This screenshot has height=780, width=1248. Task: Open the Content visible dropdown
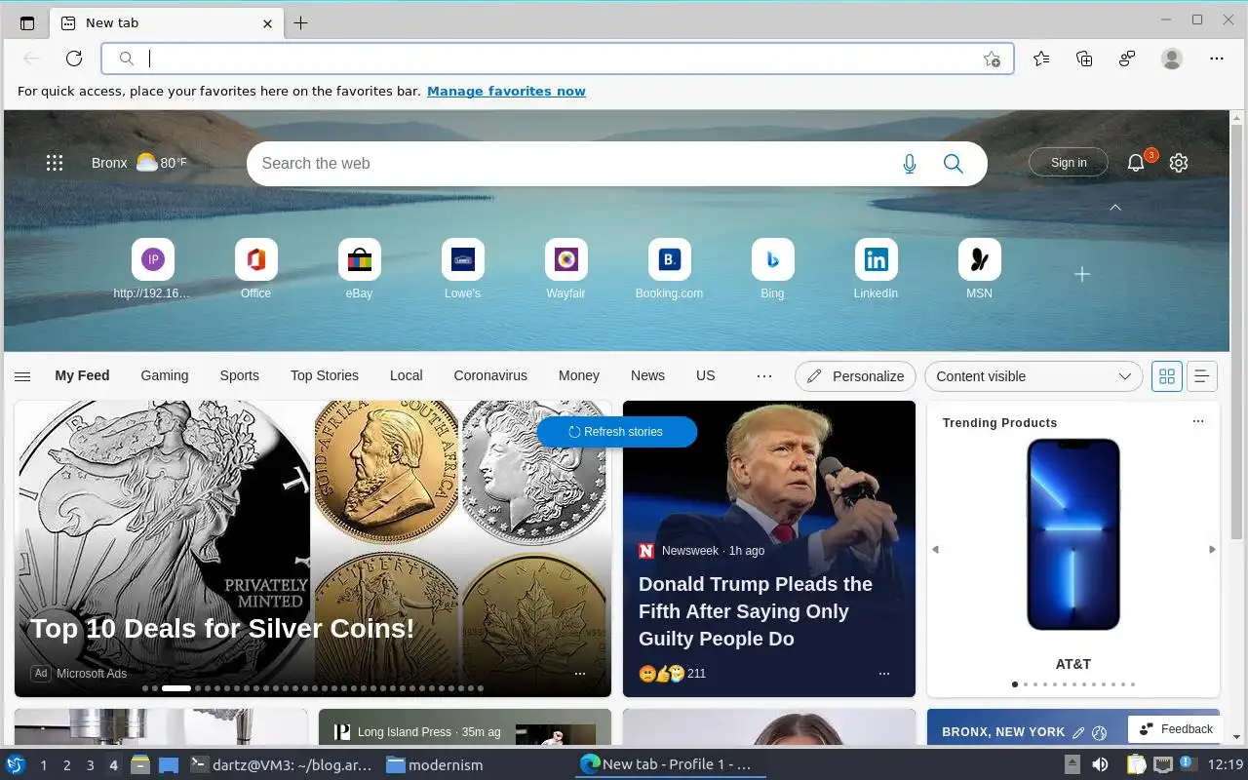tap(1033, 376)
